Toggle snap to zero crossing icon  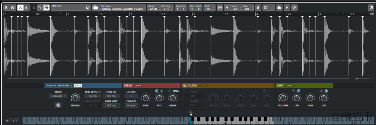[40, 8]
